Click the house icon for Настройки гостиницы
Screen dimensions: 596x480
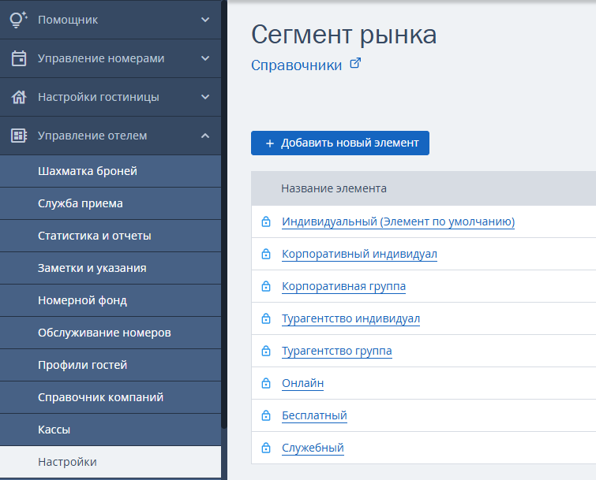(19, 97)
